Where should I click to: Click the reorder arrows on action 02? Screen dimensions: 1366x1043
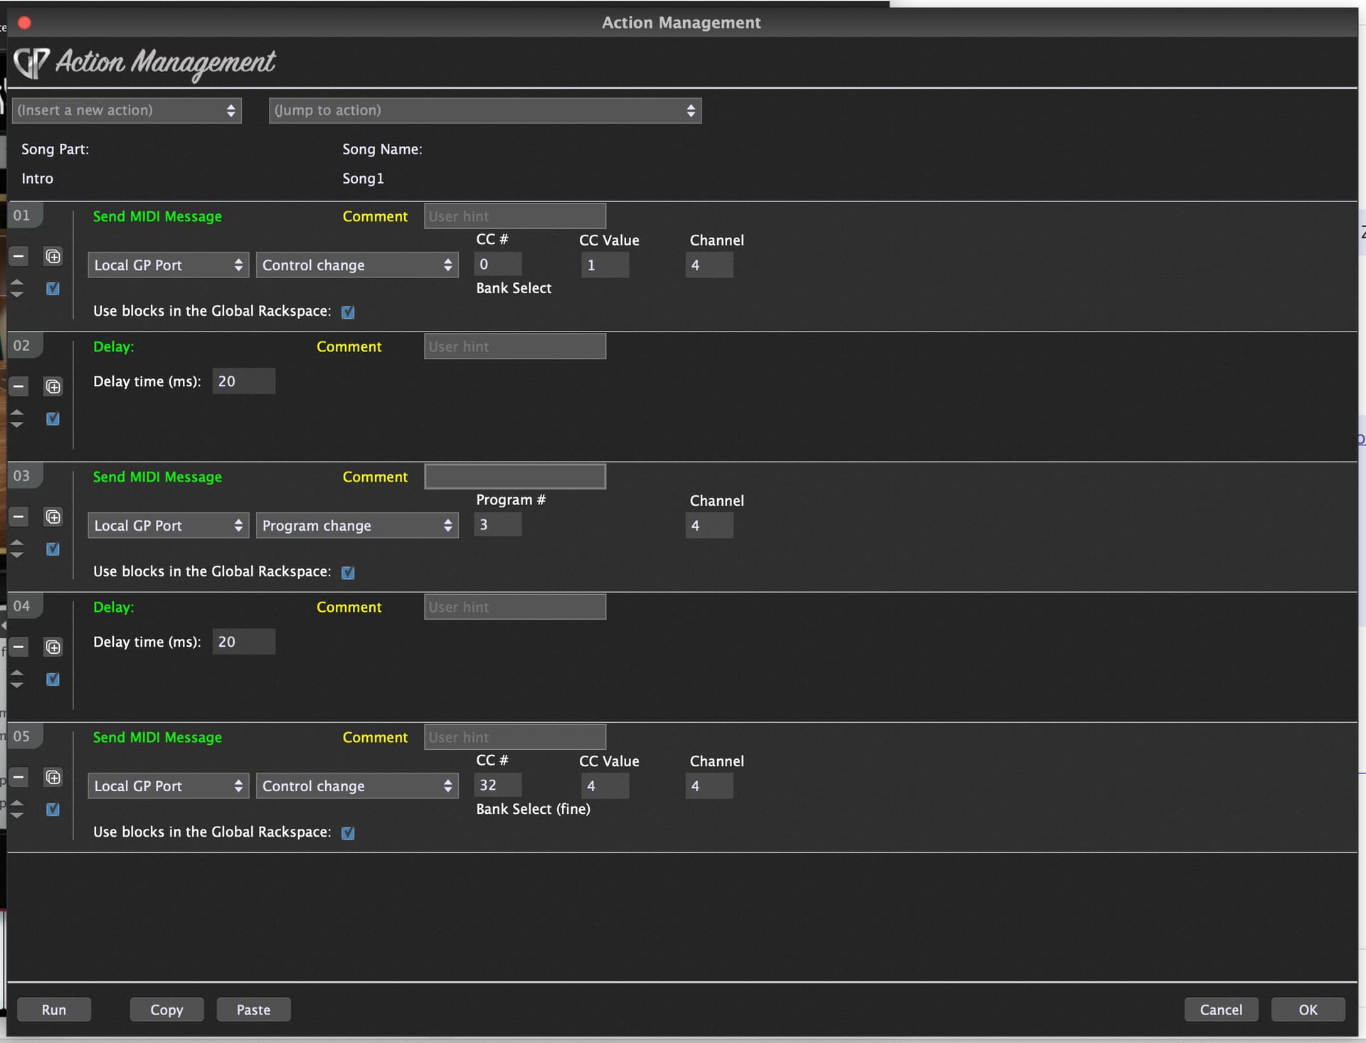tap(17, 418)
